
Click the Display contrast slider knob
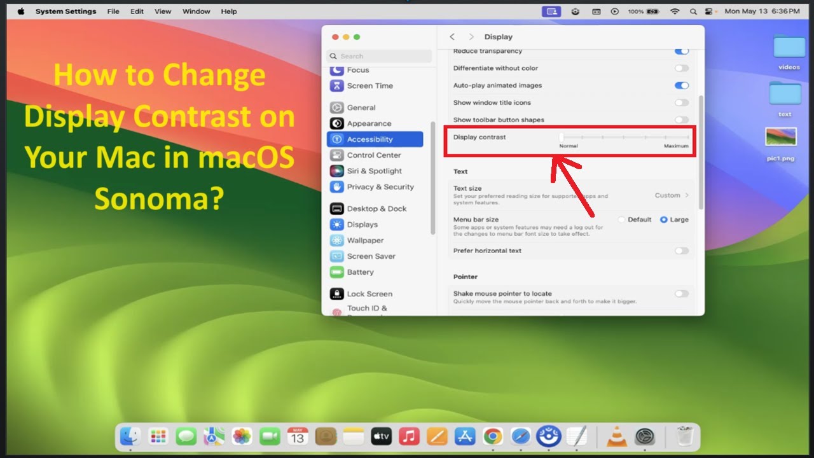[x=562, y=137]
